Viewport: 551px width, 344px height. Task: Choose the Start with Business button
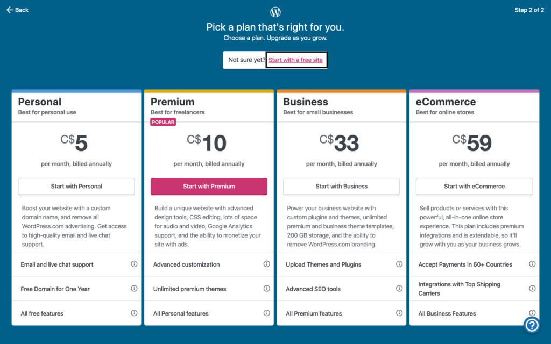tap(341, 187)
